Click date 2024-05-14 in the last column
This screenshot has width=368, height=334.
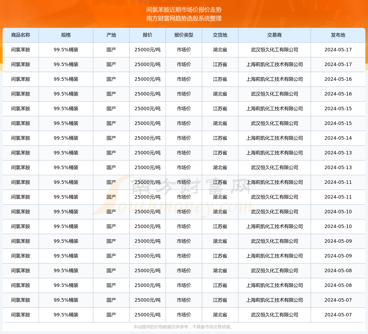click(x=338, y=138)
